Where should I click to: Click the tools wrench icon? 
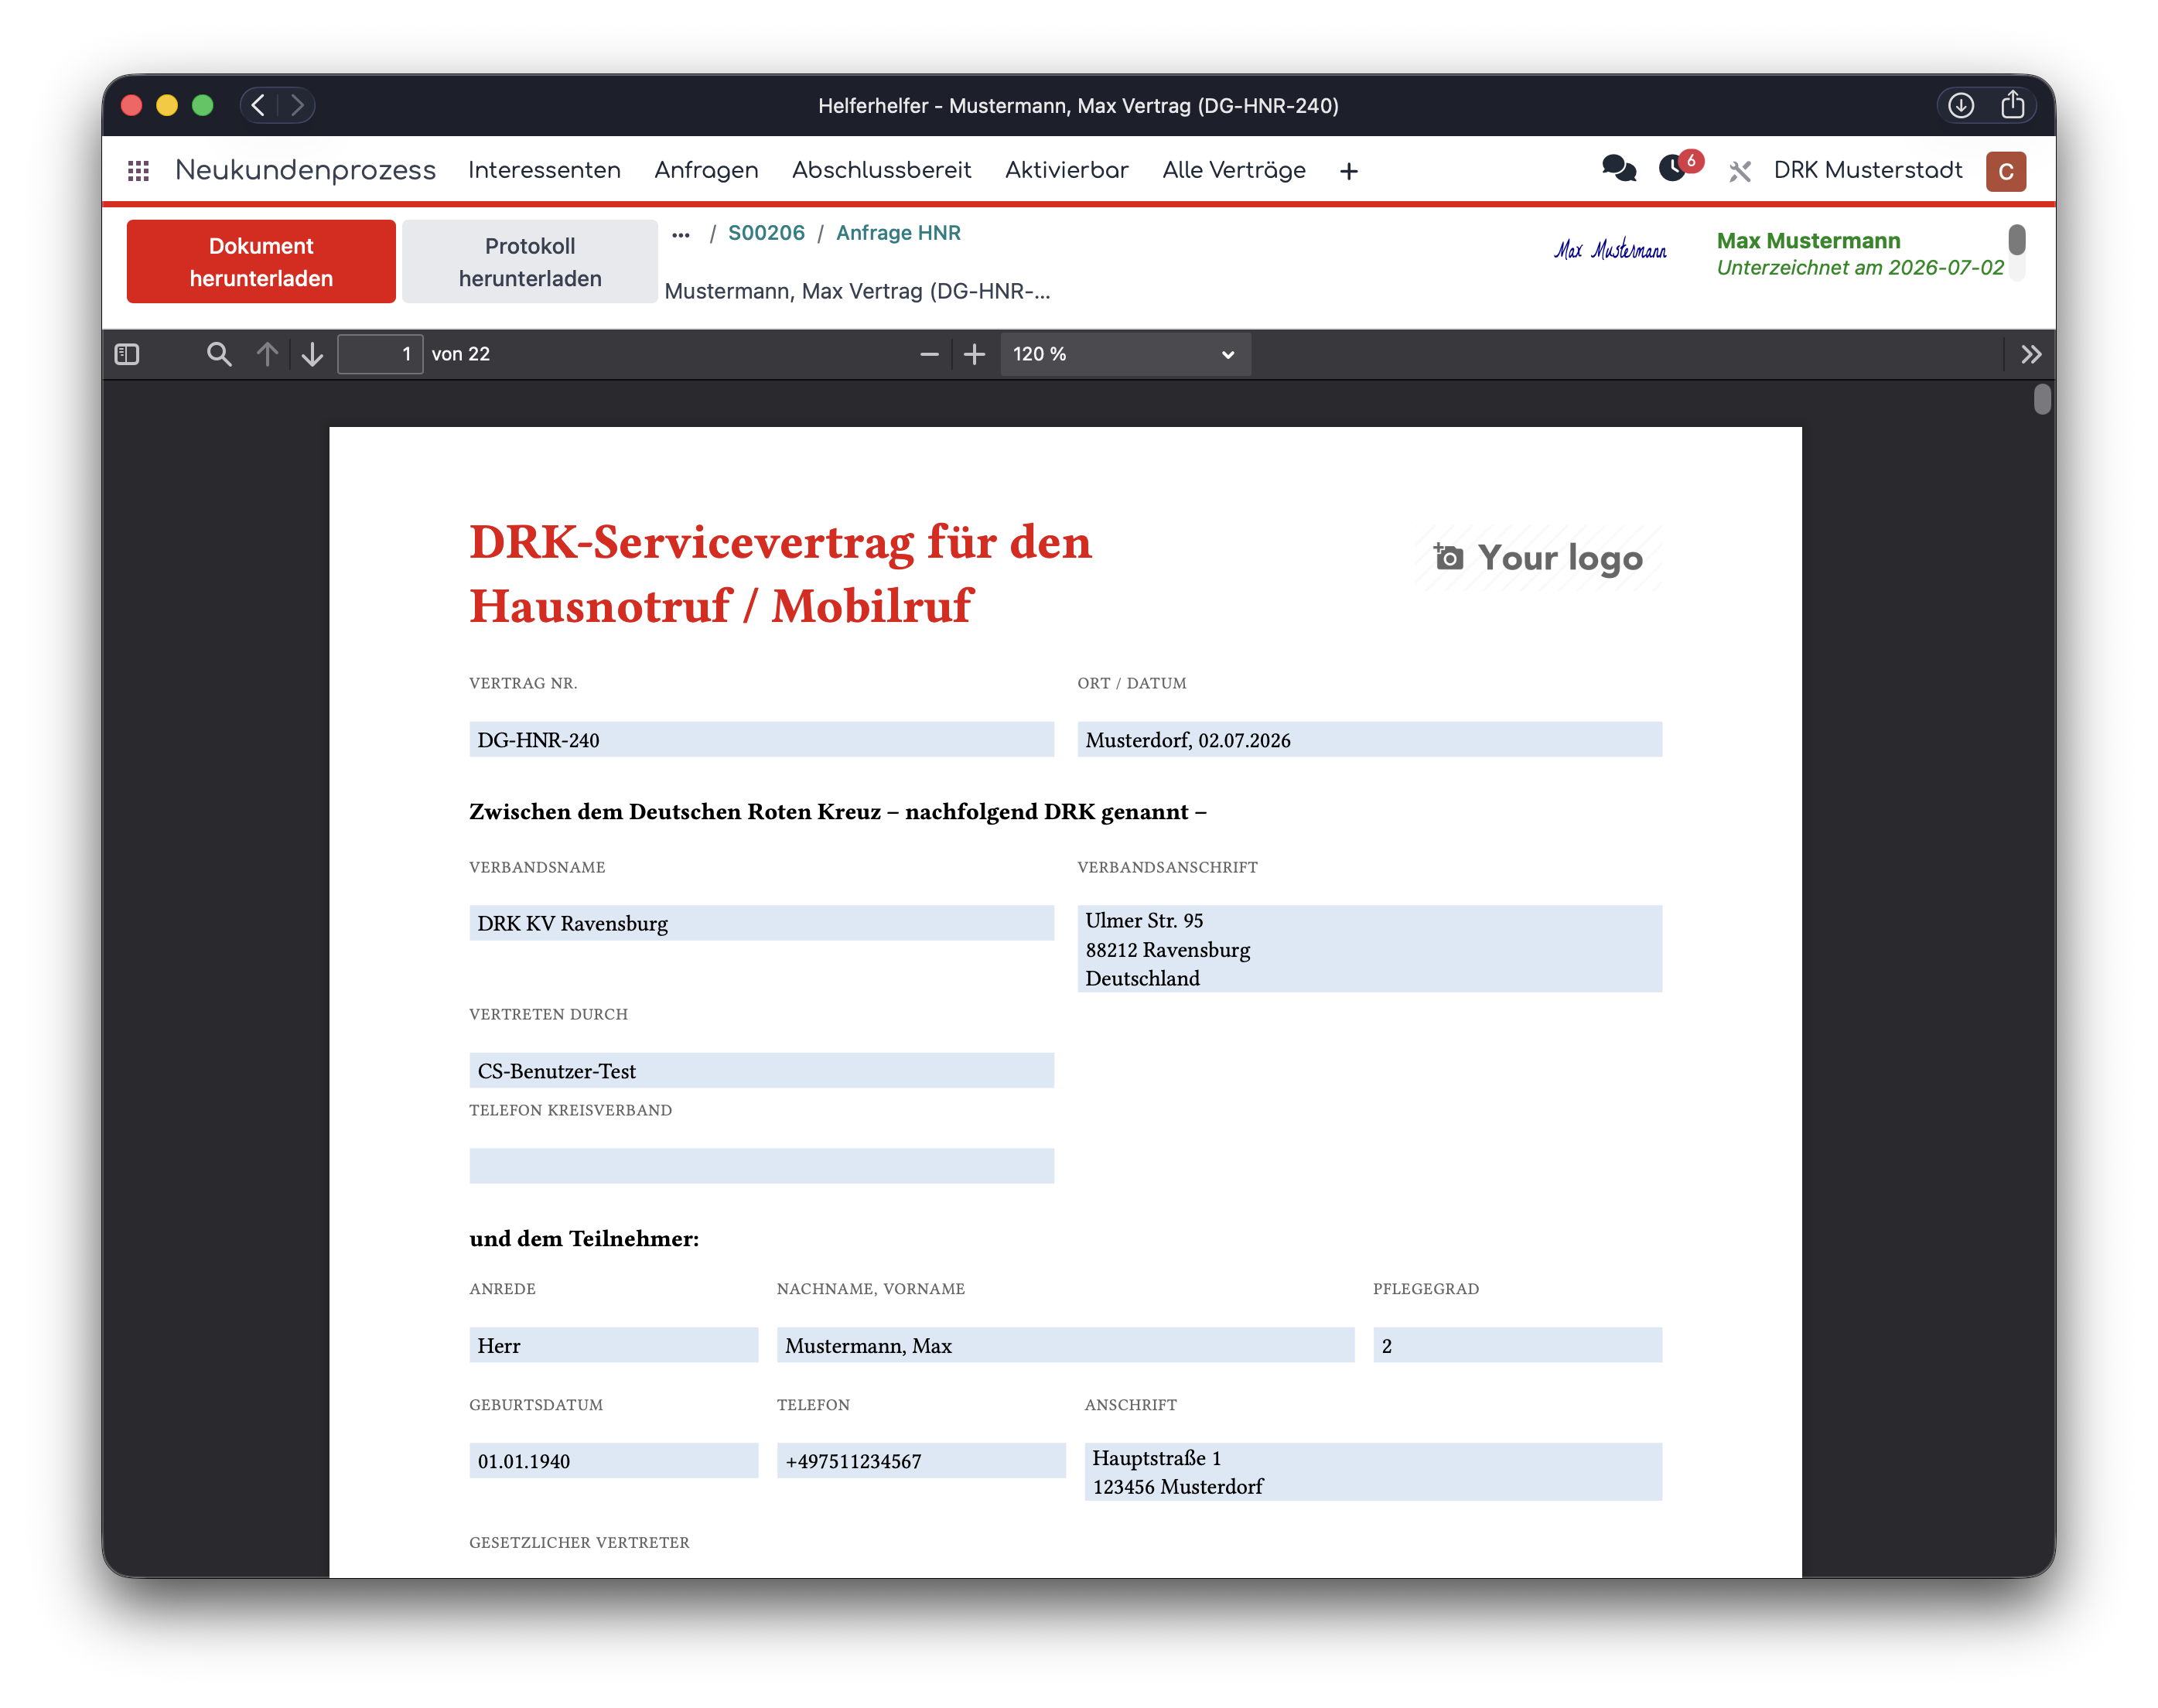coord(1739,171)
